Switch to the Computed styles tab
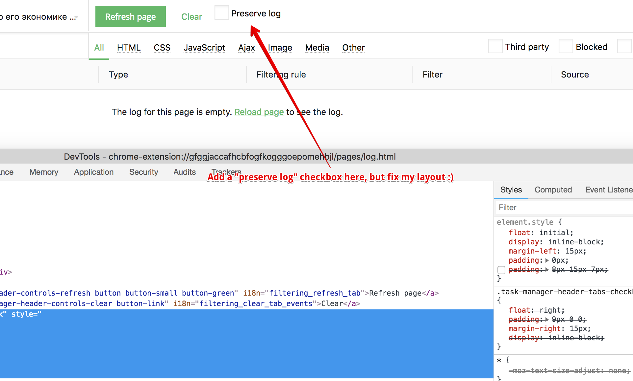Screen dimensions: 633x381 (x=553, y=190)
